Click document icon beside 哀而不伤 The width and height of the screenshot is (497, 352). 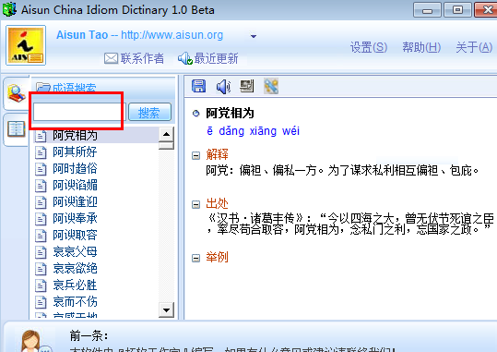coord(41,302)
